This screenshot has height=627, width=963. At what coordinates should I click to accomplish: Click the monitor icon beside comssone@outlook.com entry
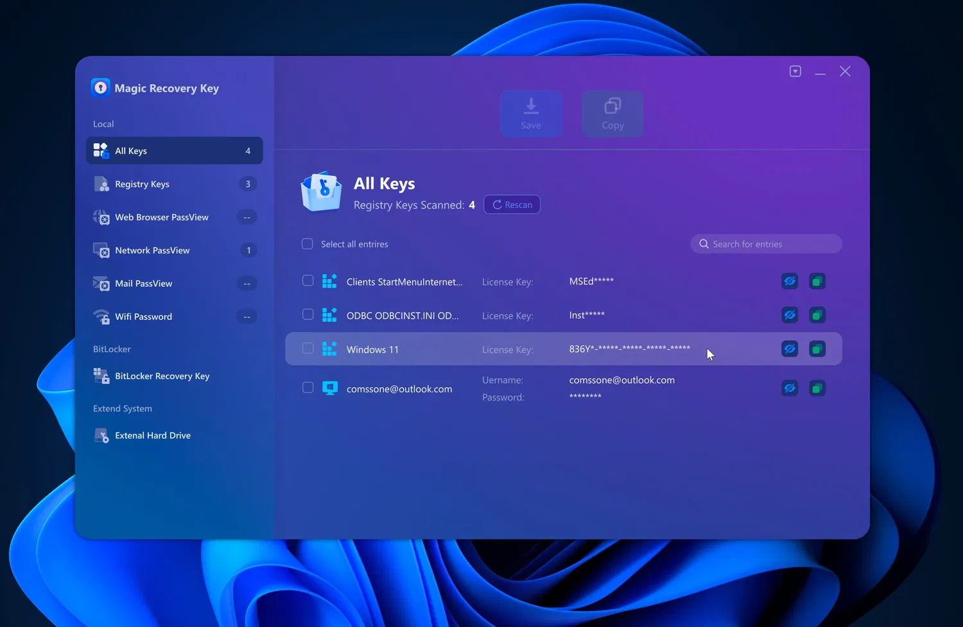pyautogui.click(x=330, y=388)
